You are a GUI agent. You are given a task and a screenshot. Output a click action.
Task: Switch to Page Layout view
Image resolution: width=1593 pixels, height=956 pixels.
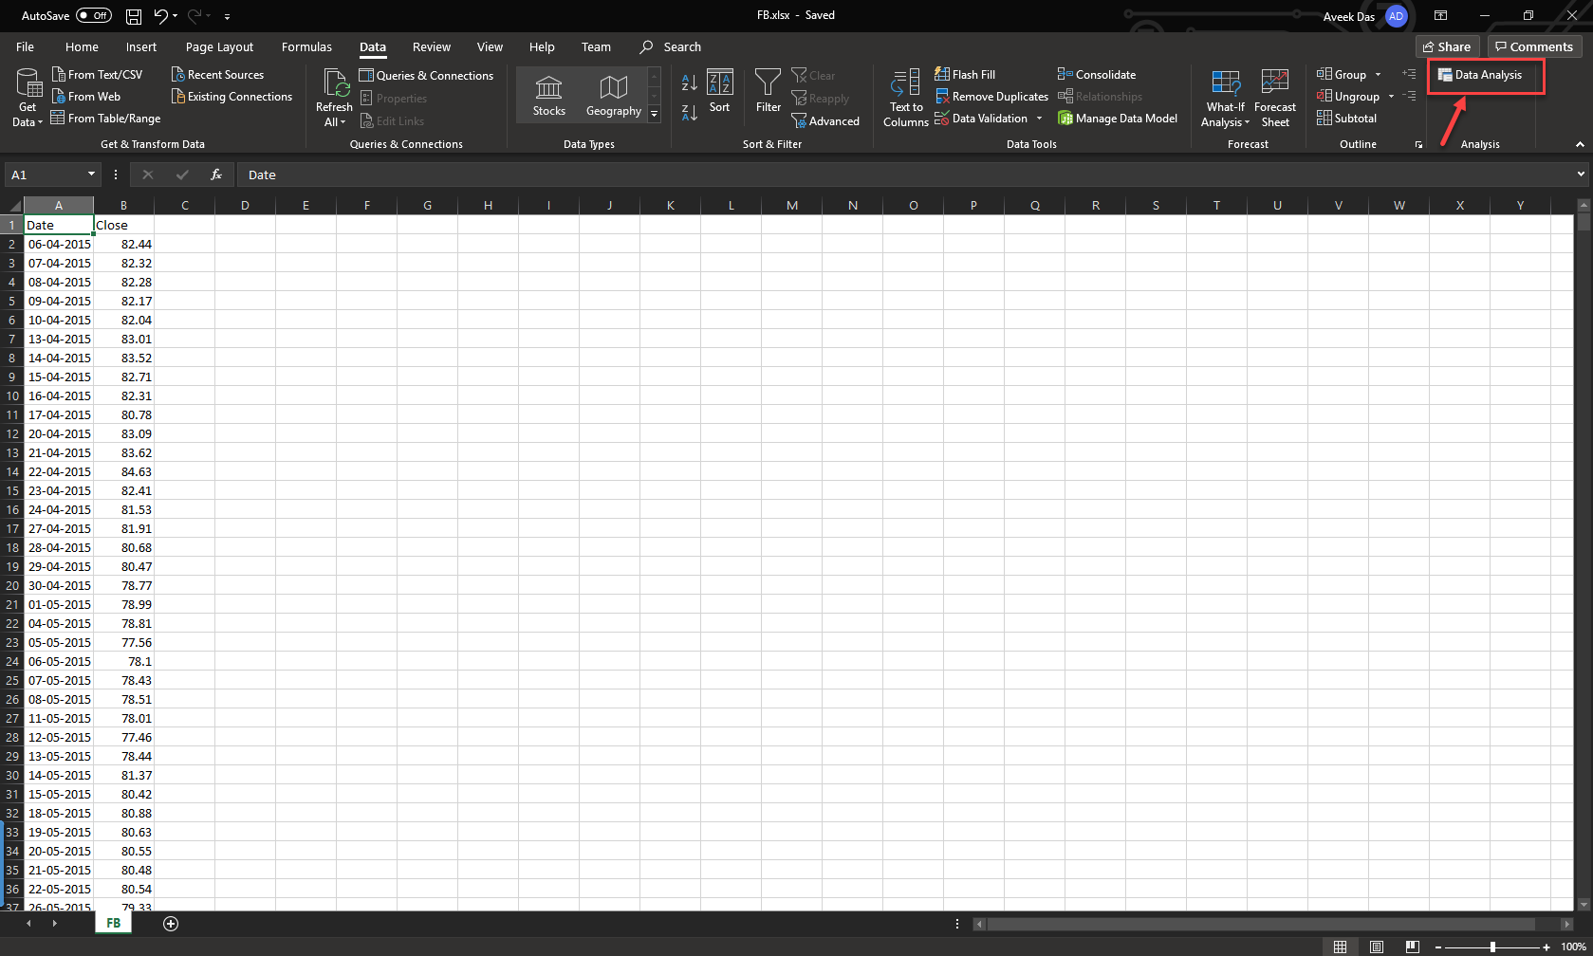(1376, 947)
